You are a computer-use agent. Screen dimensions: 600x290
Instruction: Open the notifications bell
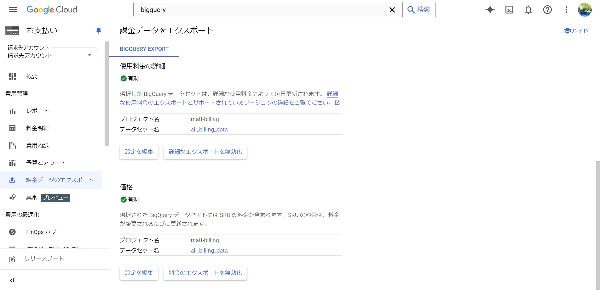528,10
